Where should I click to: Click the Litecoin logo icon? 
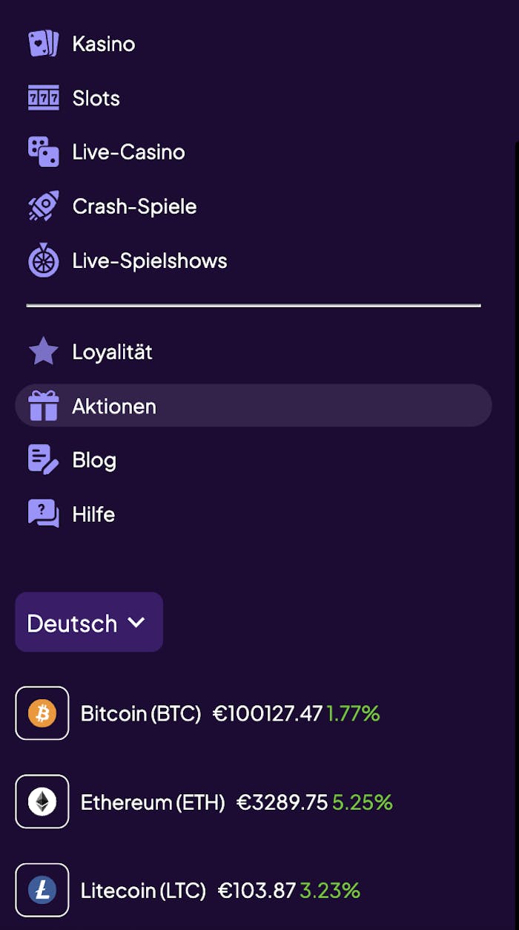click(x=42, y=890)
